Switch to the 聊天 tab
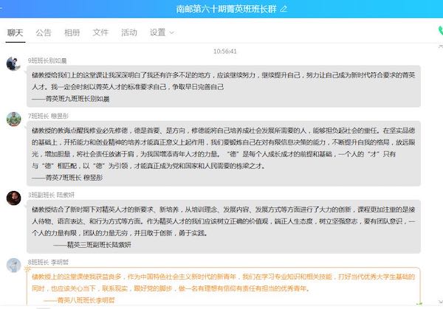 (x=16, y=32)
